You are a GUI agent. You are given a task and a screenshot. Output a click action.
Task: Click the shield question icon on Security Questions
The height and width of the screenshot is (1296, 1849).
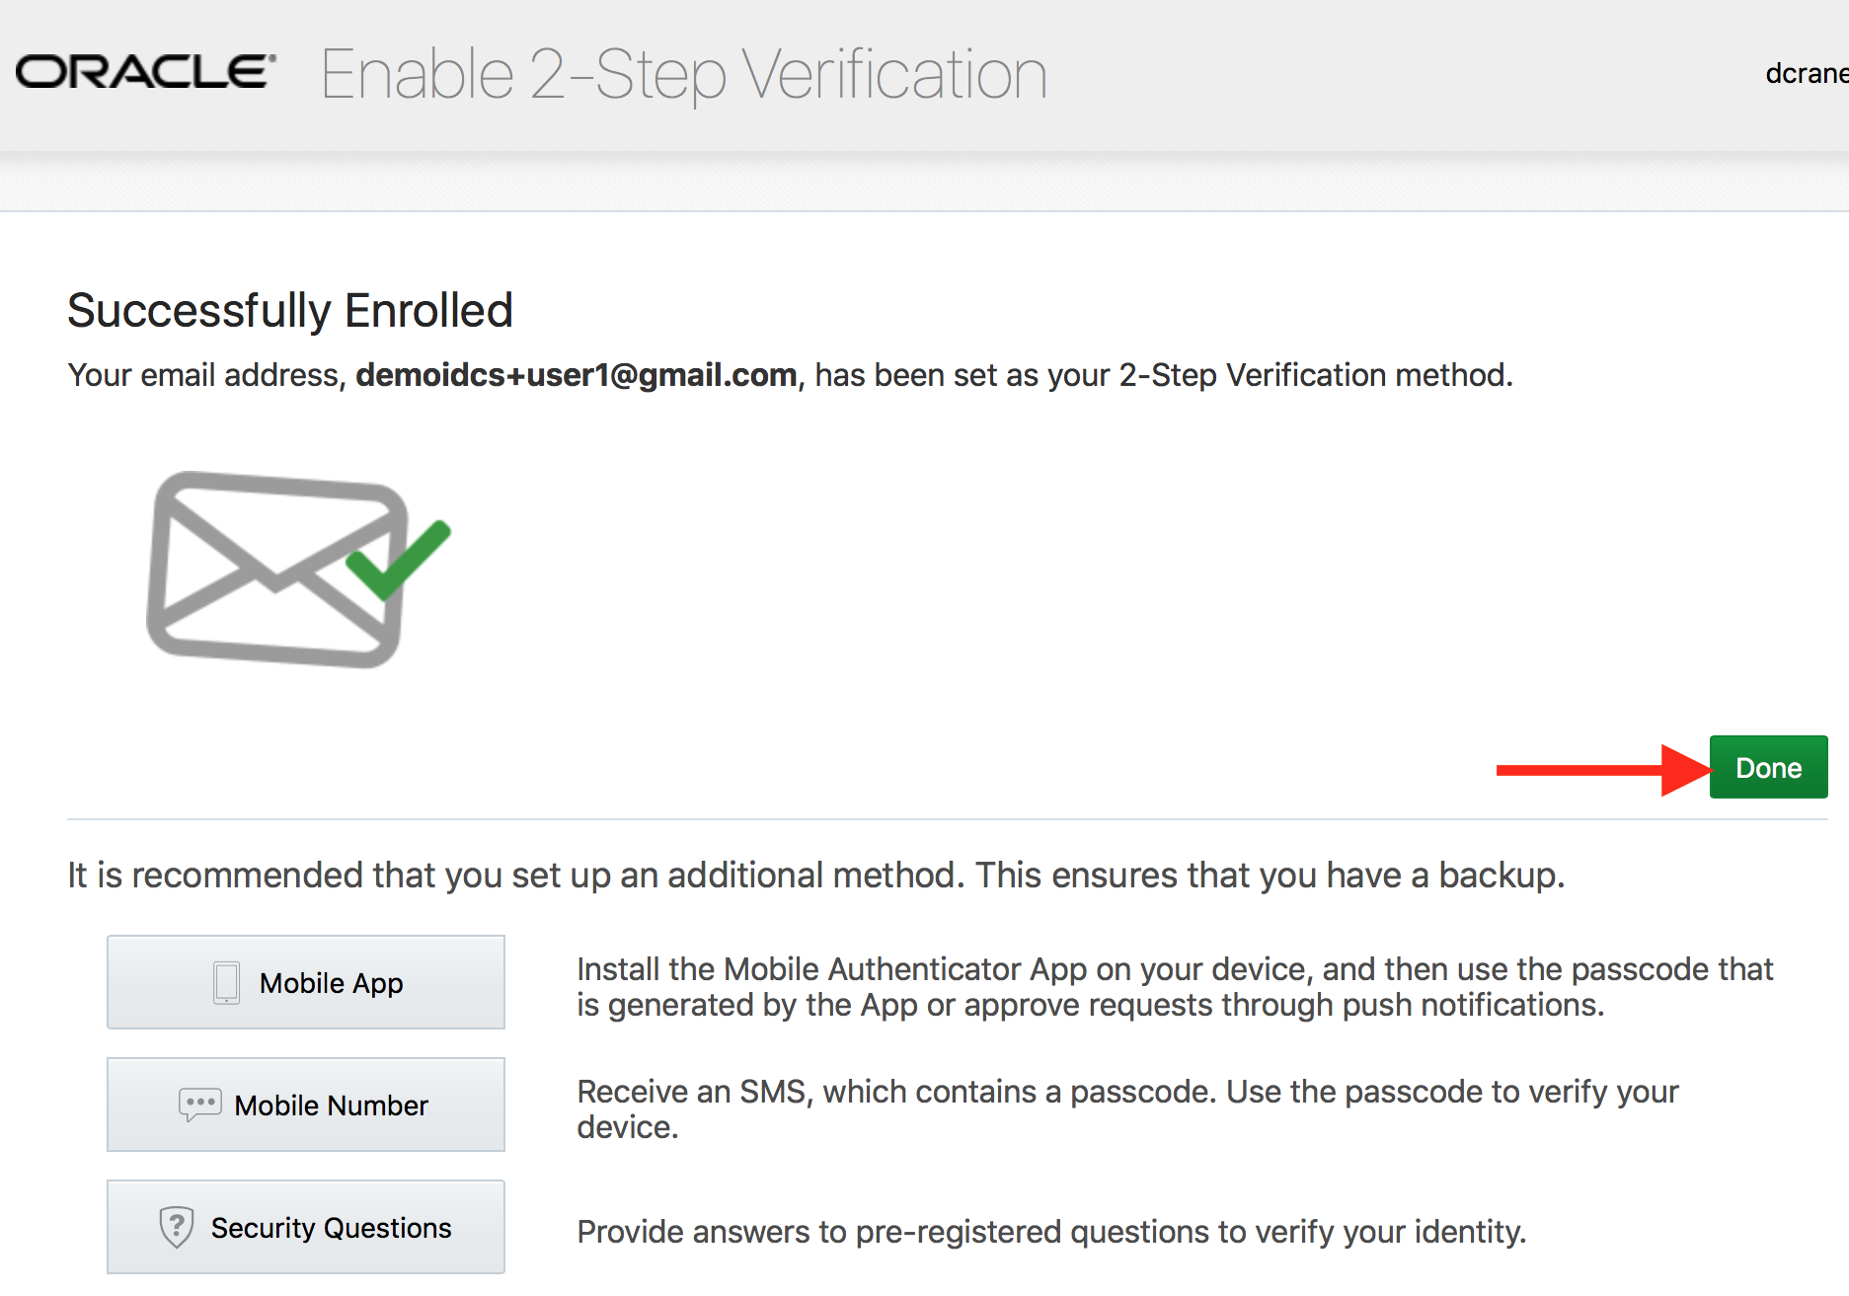tap(176, 1227)
